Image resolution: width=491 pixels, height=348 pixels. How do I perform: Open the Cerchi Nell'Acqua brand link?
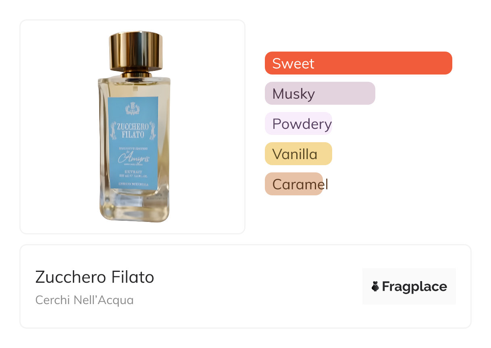pyautogui.click(x=84, y=300)
